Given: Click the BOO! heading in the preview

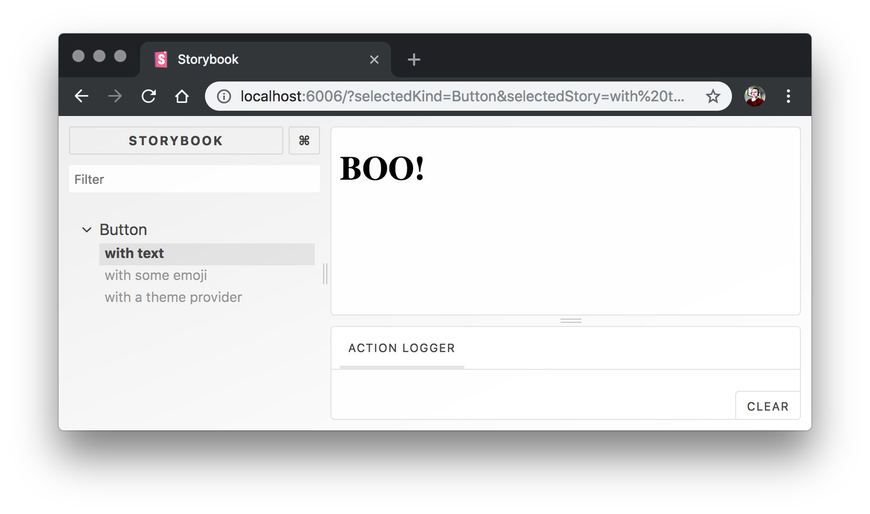Looking at the screenshot, I should click(x=382, y=169).
